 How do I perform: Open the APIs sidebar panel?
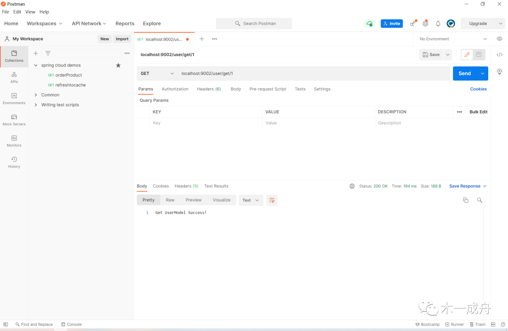[14, 78]
